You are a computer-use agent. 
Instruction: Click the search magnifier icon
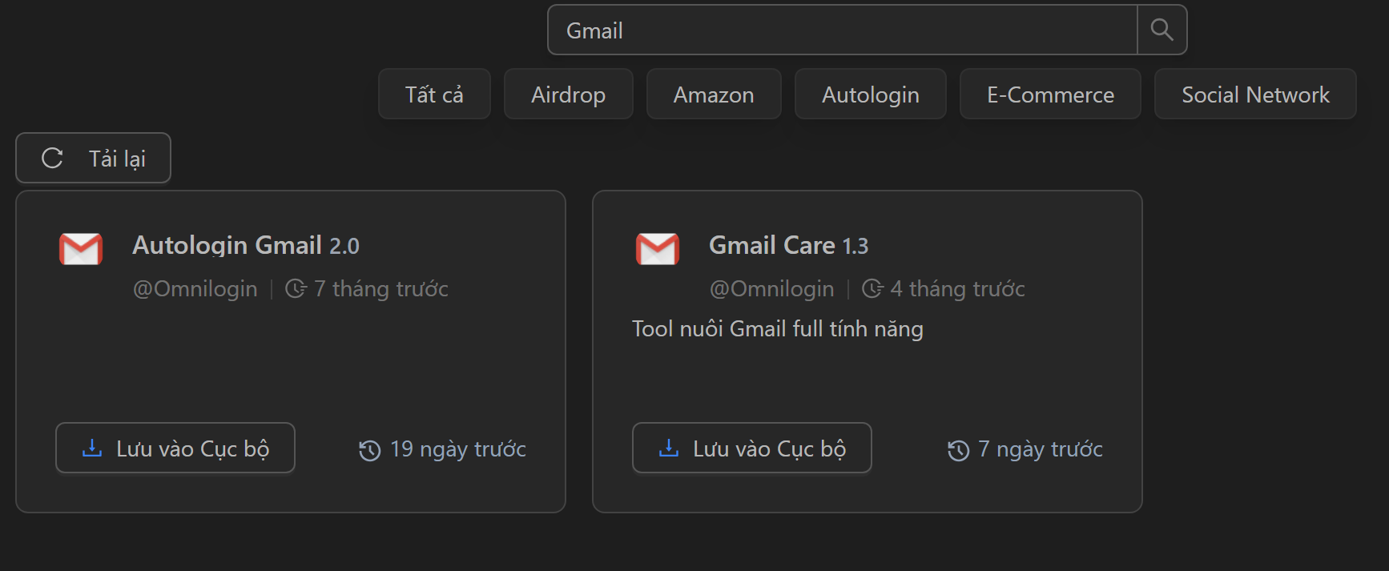[1162, 30]
